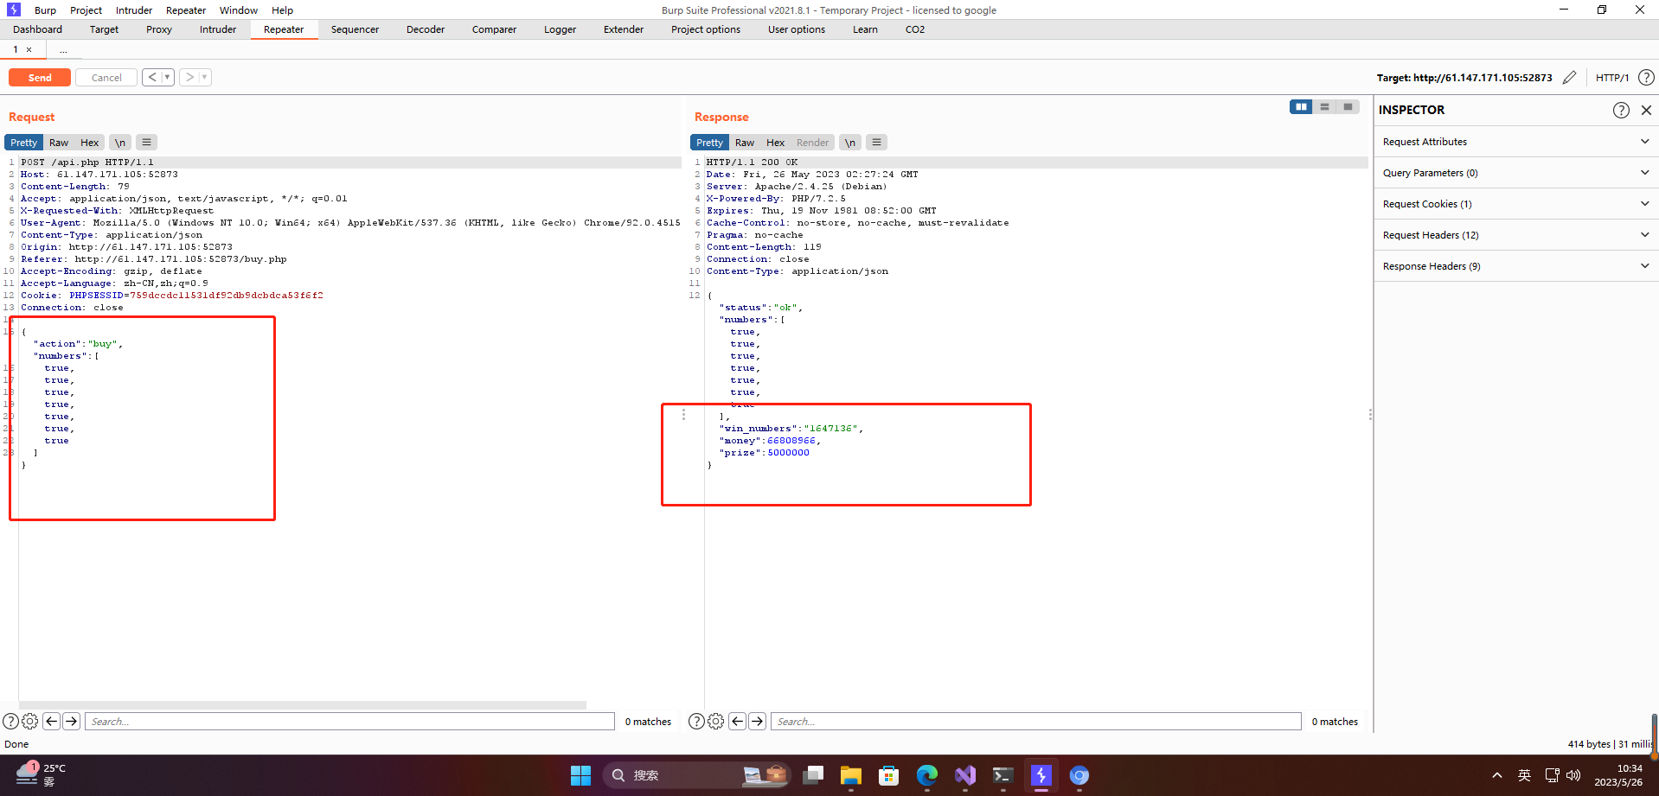1659x796 pixels.
Task: Open previous history dropdown arrow
Action: pyautogui.click(x=168, y=78)
